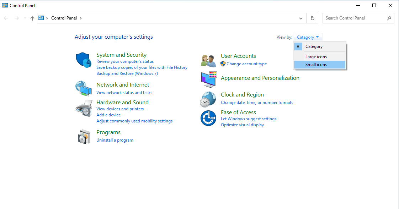399x209 pixels.
Task: Click Change account type
Action: tap(246, 64)
